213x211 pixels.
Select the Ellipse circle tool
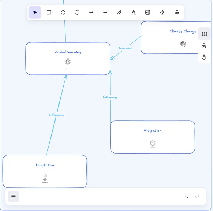pyautogui.click(x=77, y=13)
